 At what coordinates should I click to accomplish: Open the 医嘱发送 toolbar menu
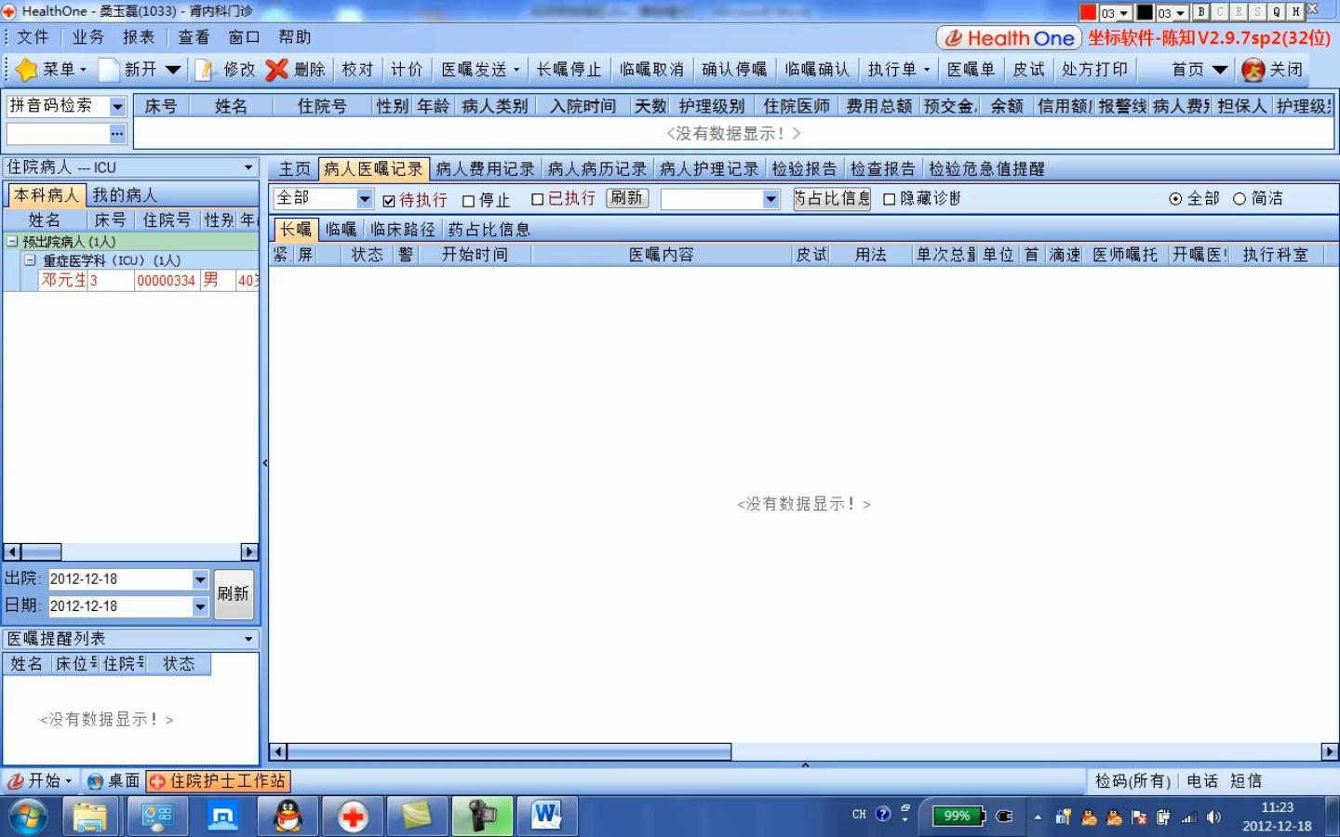[480, 70]
